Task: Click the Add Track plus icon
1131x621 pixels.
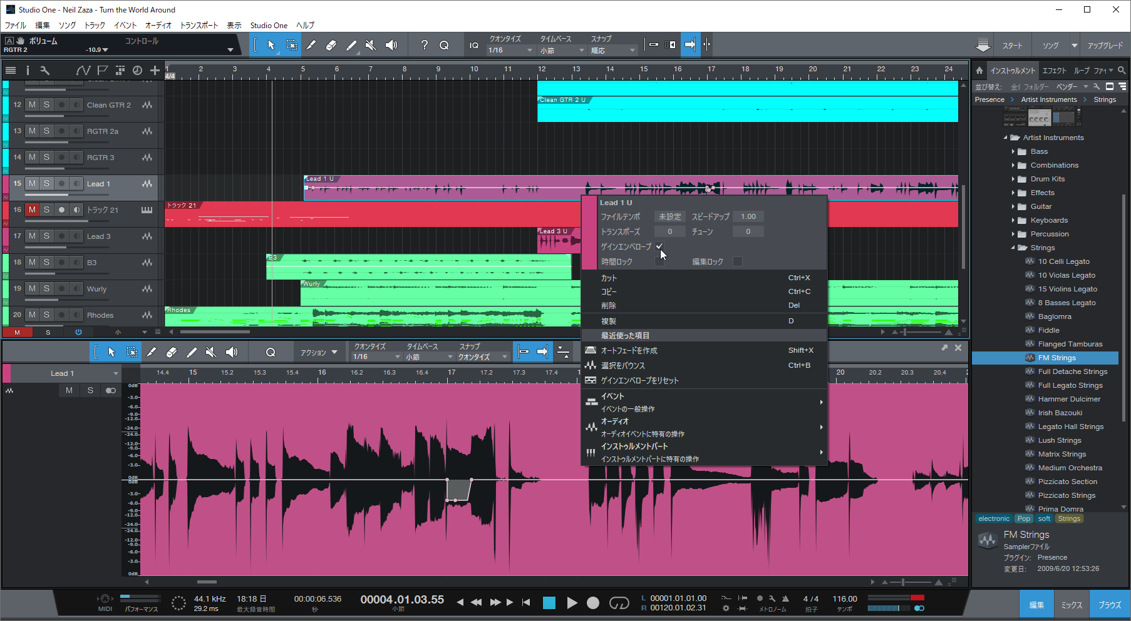Action: (x=155, y=71)
